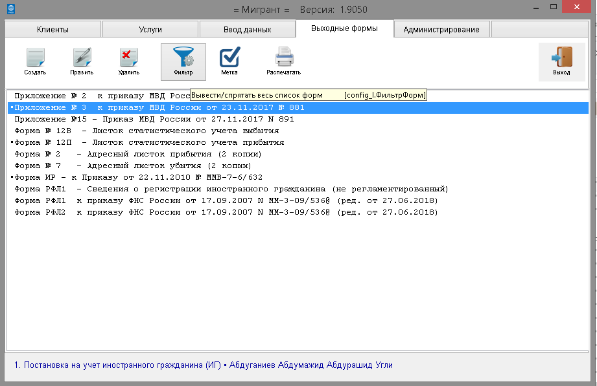Screen dimensions: 597x386
Task: Reselect the Выходные формы tab
Action: click(x=344, y=28)
